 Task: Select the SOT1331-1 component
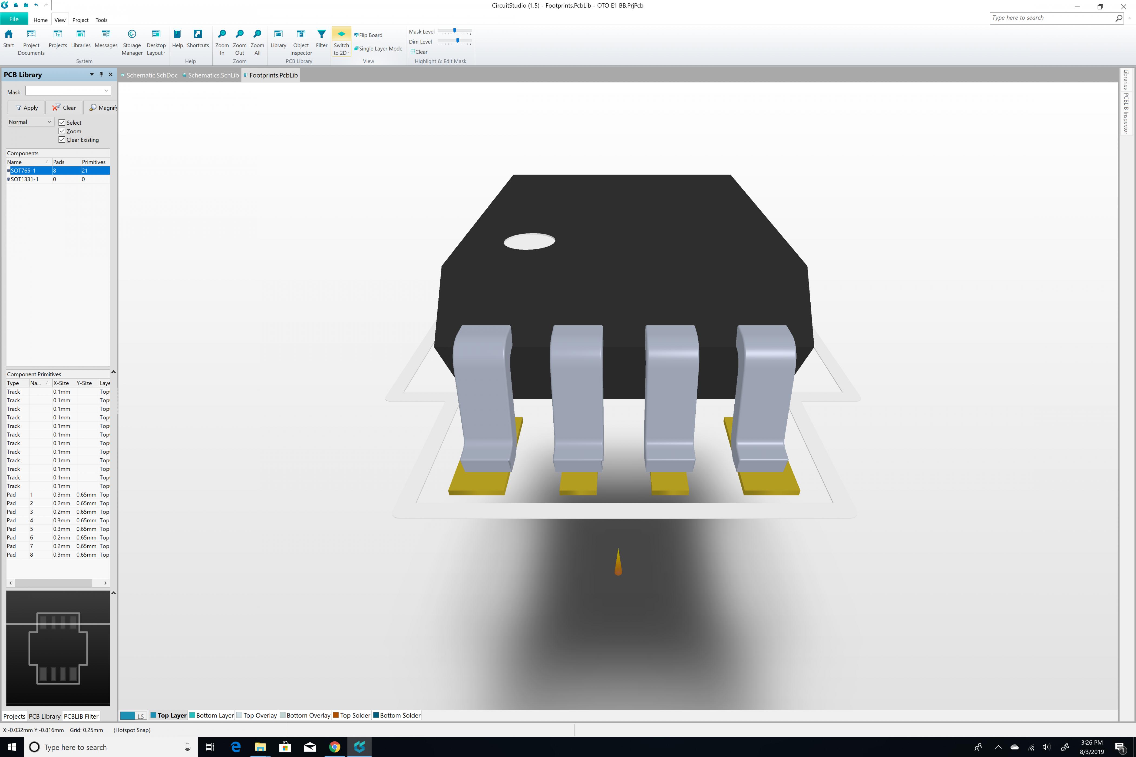(x=58, y=179)
